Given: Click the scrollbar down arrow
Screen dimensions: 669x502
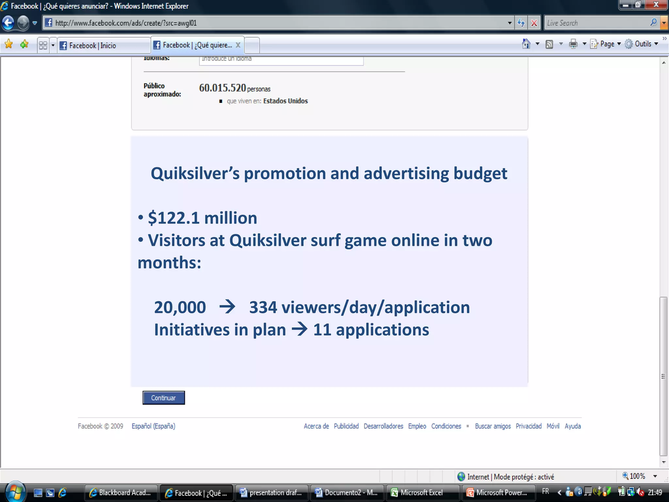Looking at the screenshot, I should (x=663, y=462).
